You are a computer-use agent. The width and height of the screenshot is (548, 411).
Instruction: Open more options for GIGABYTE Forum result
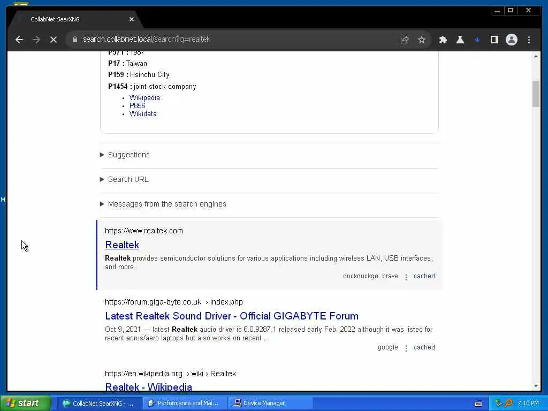point(406,348)
